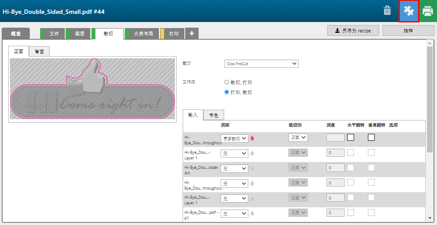Open the Oce ProCut cutter dropdown
The width and height of the screenshot is (437, 225).
point(262,64)
